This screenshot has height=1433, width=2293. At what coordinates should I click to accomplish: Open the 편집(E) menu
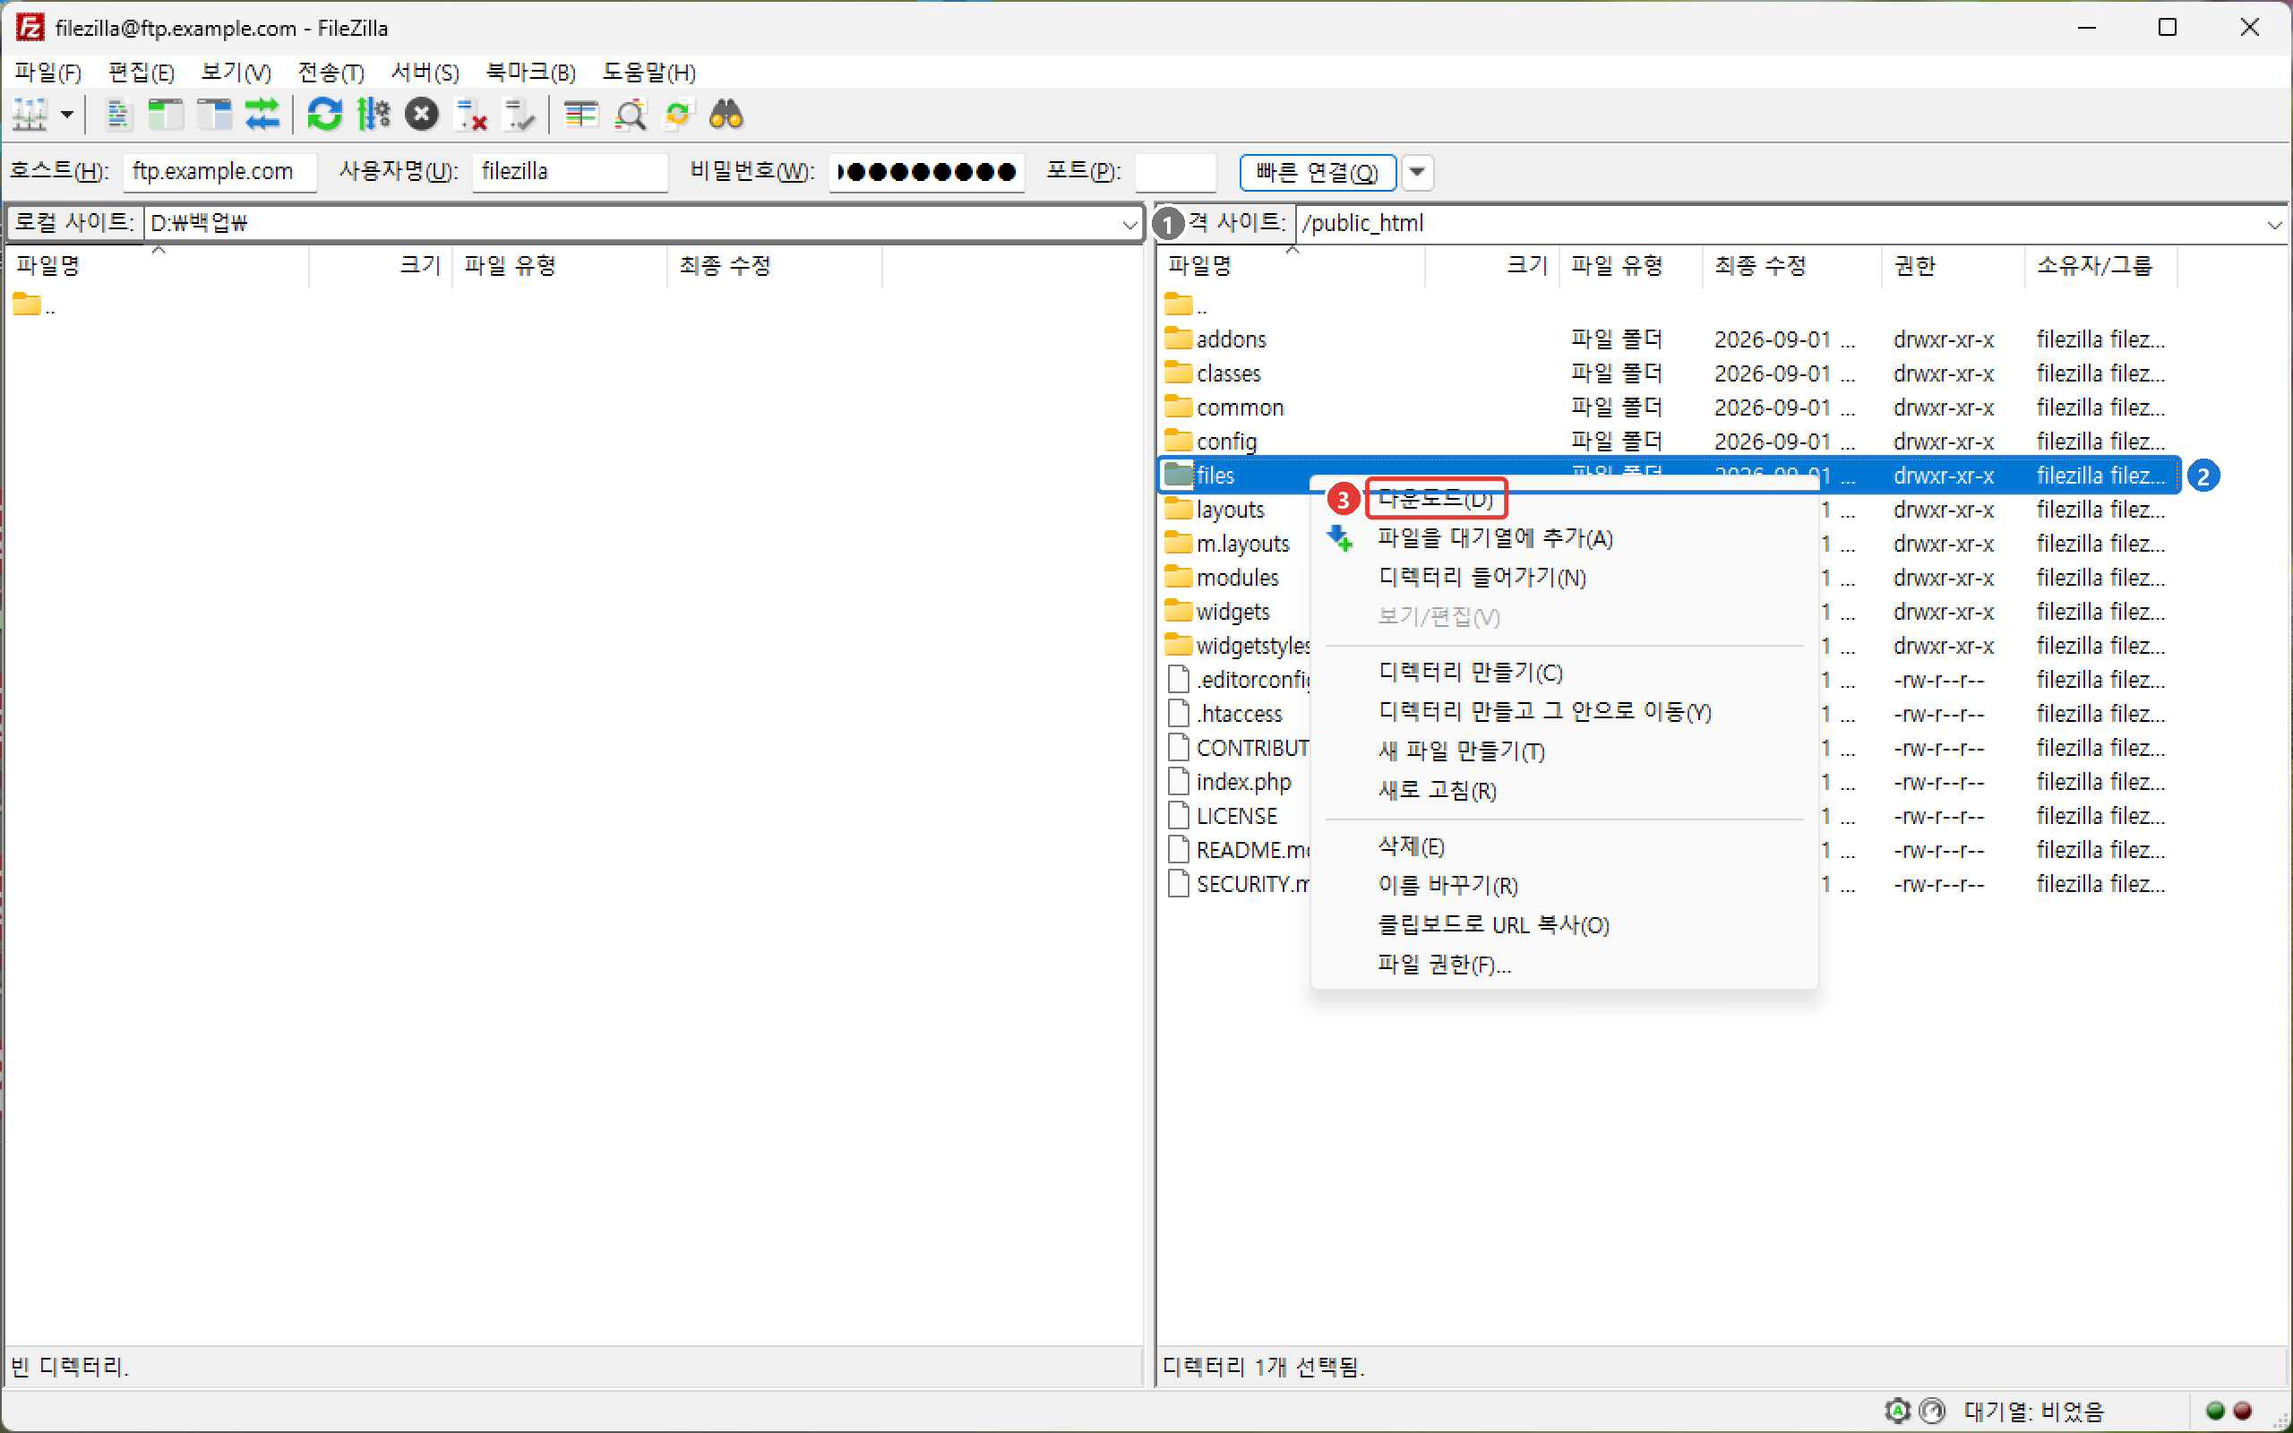pyautogui.click(x=142, y=72)
